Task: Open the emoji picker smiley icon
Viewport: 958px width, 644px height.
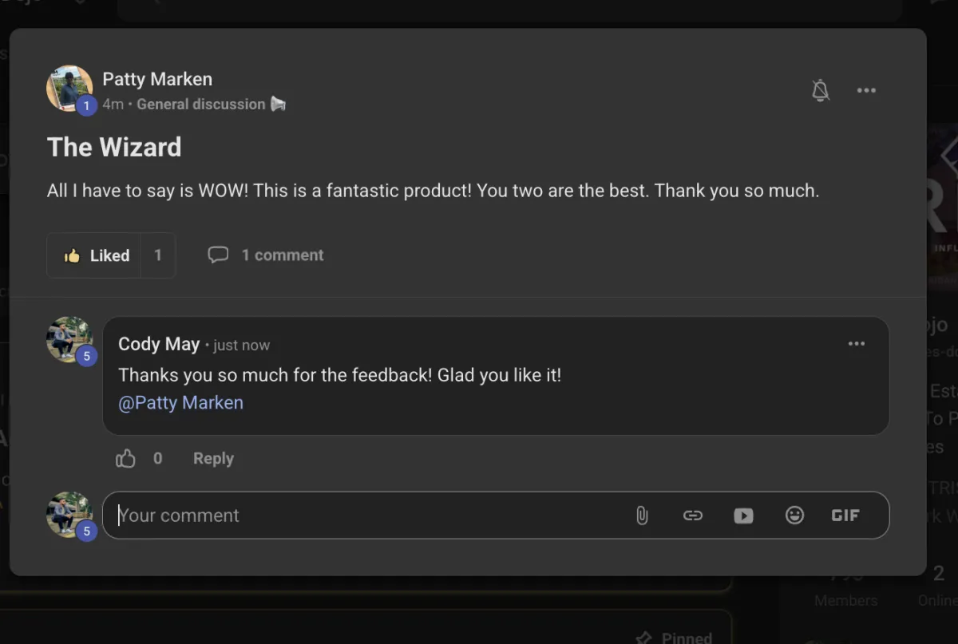Action: [x=794, y=516]
